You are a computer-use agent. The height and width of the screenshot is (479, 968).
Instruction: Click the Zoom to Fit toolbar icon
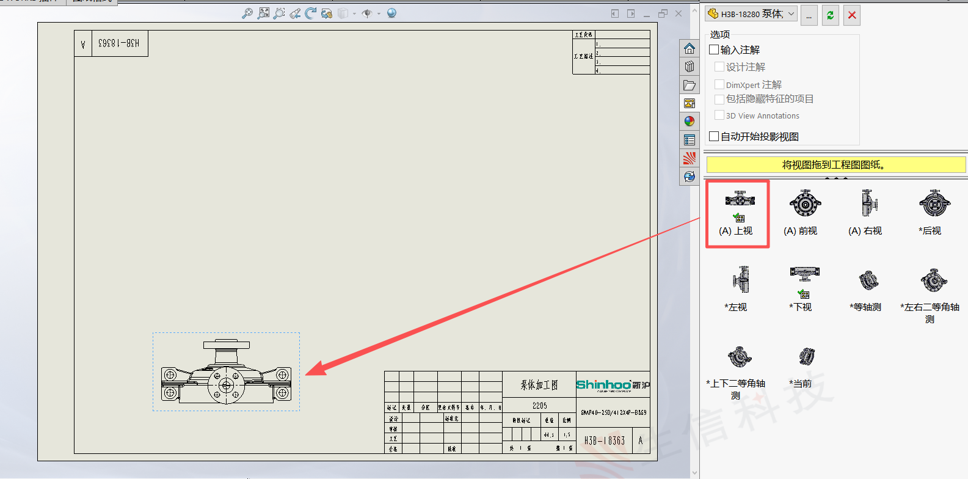pos(263,13)
